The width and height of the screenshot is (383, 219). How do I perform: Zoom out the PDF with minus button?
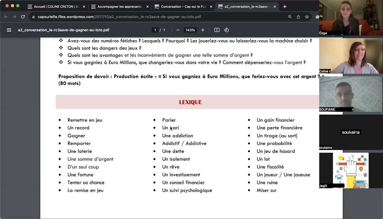coord(178,30)
